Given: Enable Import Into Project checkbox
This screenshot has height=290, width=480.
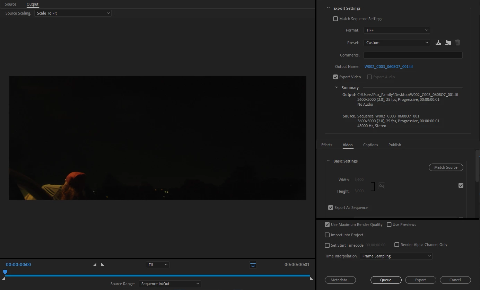Looking at the screenshot, I should coord(327,235).
